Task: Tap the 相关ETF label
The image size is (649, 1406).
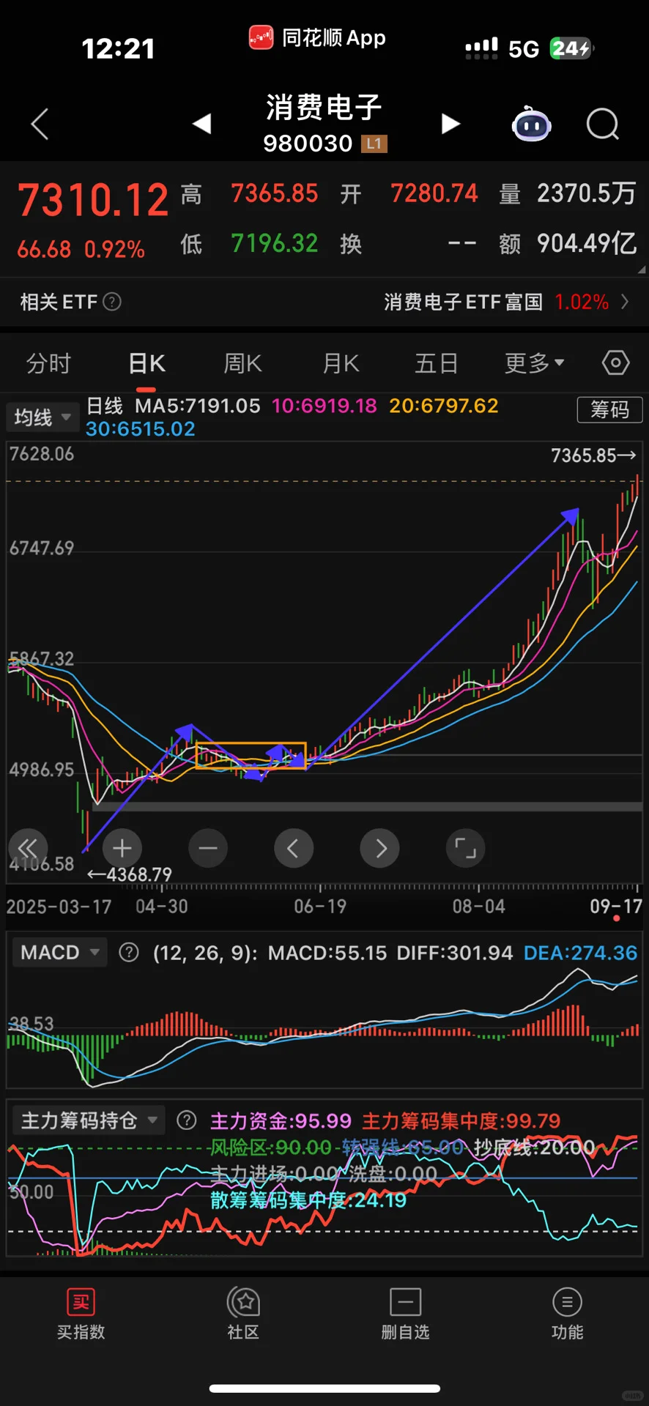Action: coord(59,302)
